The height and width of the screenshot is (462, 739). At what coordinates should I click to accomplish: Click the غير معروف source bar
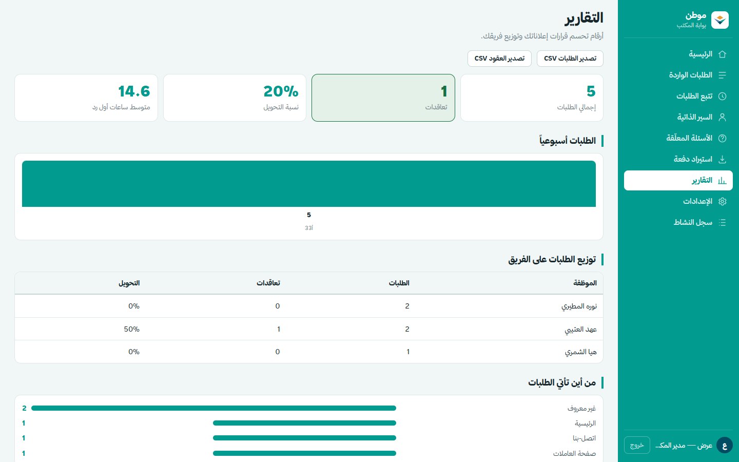coord(213,408)
